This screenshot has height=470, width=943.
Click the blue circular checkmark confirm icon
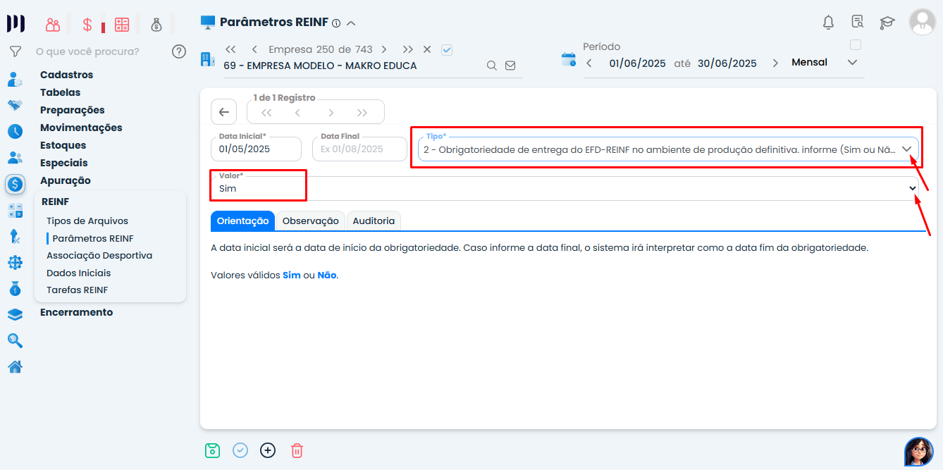point(240,450)
